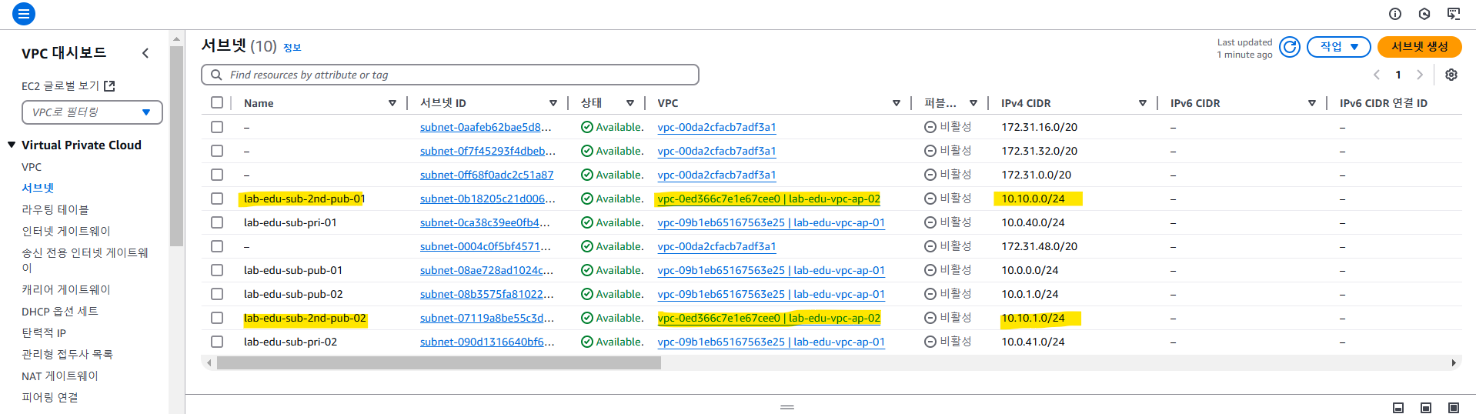Open 관리형 접두사 목록 in sidebar
This screenshot has width=1476, height=414.
point(67,355)
